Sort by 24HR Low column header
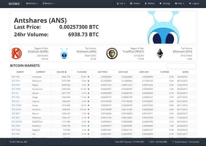This screenshot has height=146, width=206. 144,72
